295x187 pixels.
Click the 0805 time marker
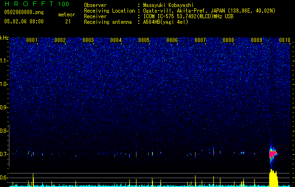click(144, 40)
